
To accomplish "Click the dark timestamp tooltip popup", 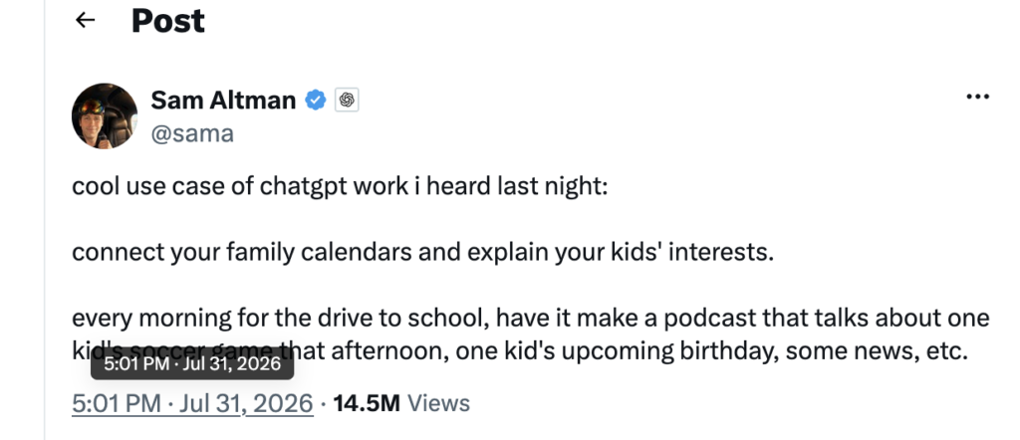I will [192, 363].
